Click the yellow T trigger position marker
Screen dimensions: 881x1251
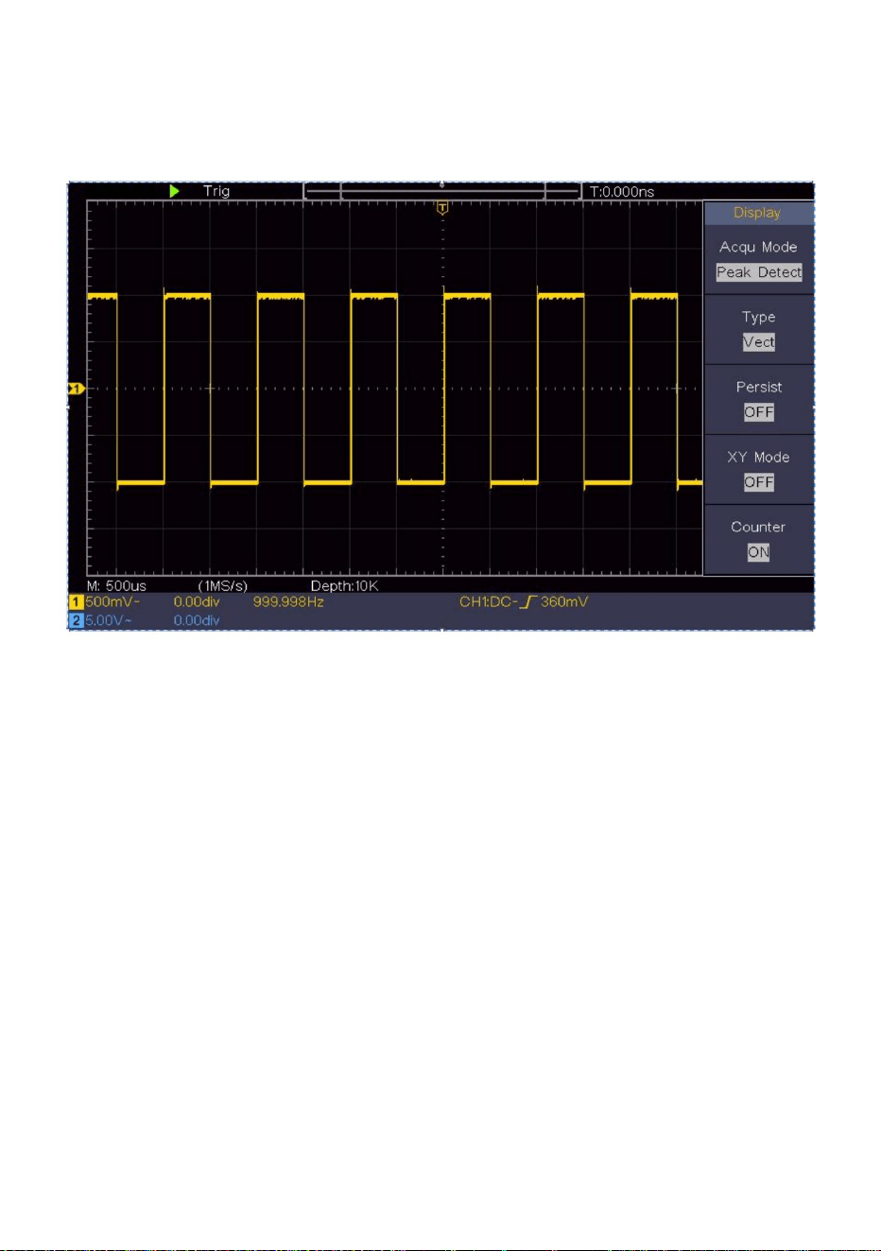(x=442, y=208)
